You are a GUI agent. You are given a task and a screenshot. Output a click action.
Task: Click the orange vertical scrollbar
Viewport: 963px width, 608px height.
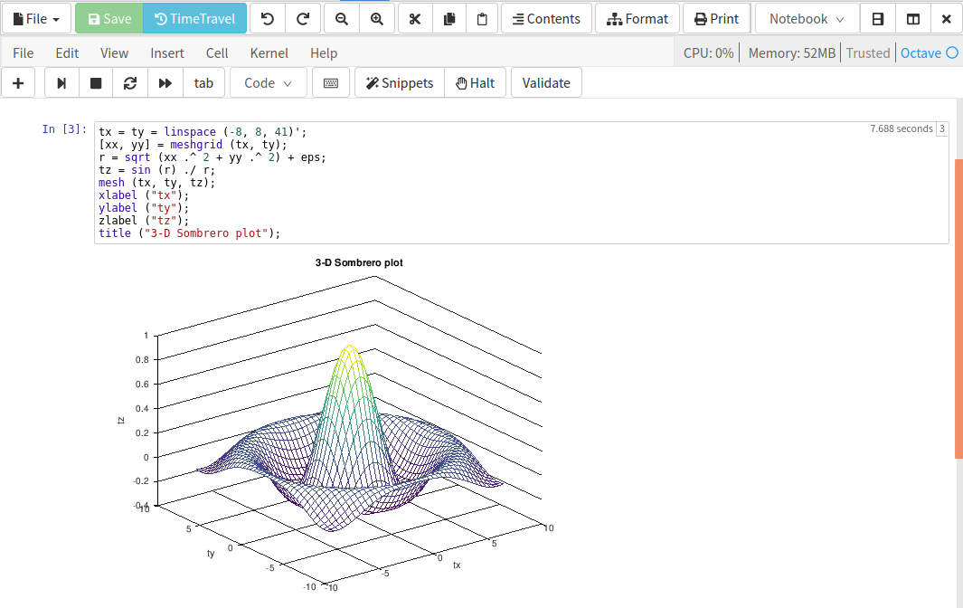click(958, 308)
